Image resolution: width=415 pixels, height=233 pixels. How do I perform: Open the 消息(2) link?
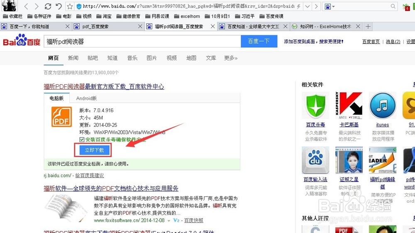pyautogui.click(x=393, y=42)
